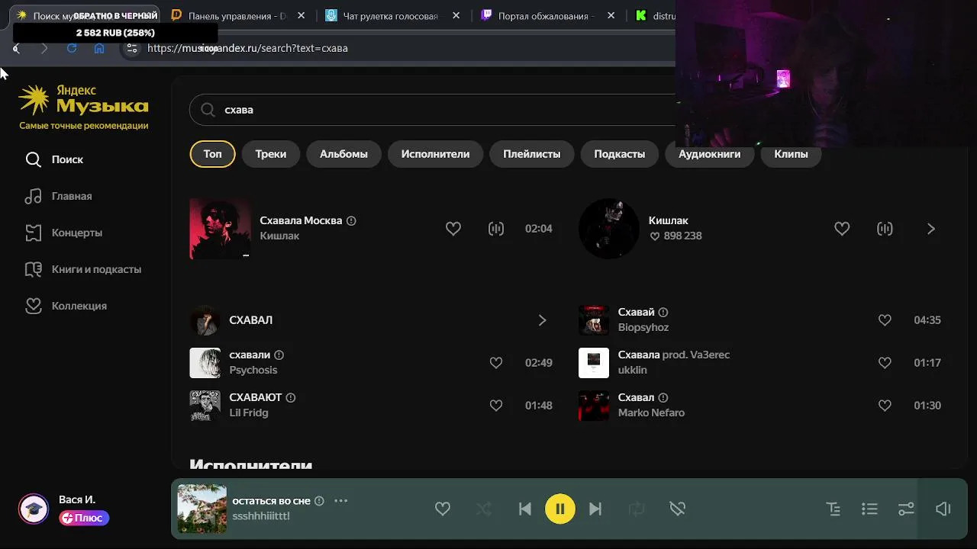Screen dimensions: 977x549
Task: Open artist ssshhhiiittt! in player
Action: point(261,517)
